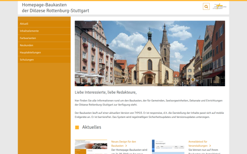Open the Aktuell menu item
This screenshot has width=247, height=154.
[44, 24]
